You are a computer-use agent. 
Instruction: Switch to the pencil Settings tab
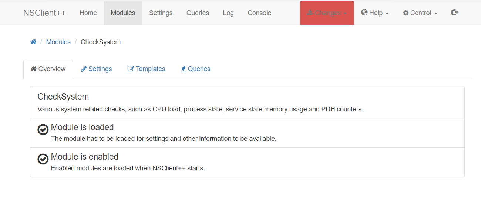(x=96, y=69)
